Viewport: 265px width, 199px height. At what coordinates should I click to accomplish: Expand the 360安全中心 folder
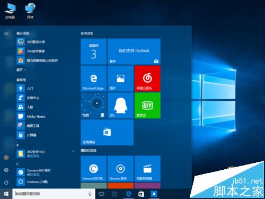tap(46, 153)
